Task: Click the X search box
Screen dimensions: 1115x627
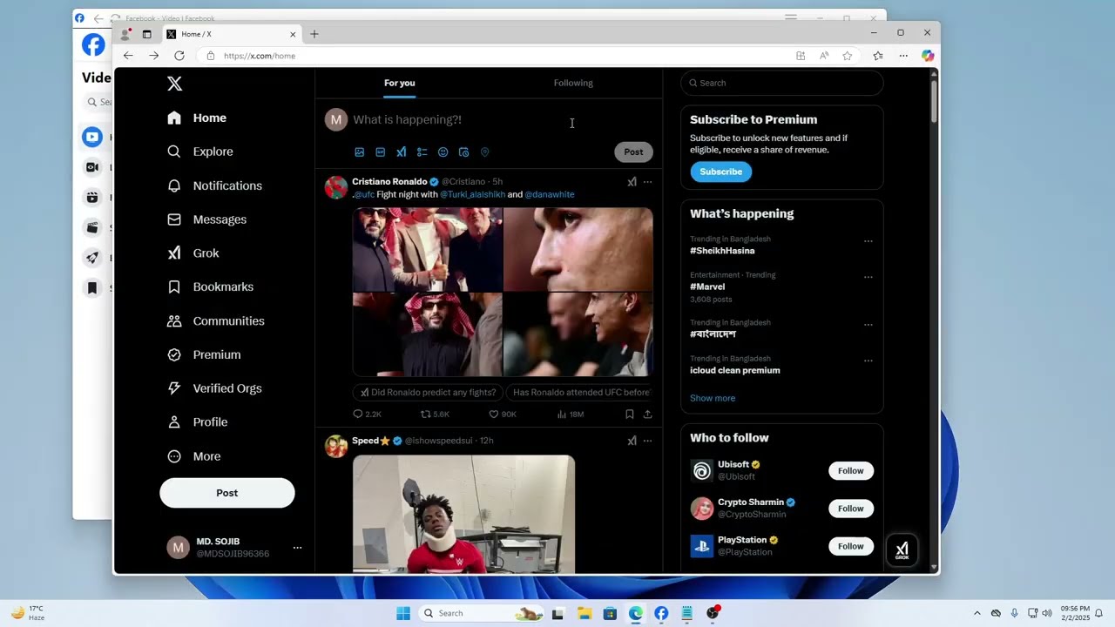Action: click(782, 83)
